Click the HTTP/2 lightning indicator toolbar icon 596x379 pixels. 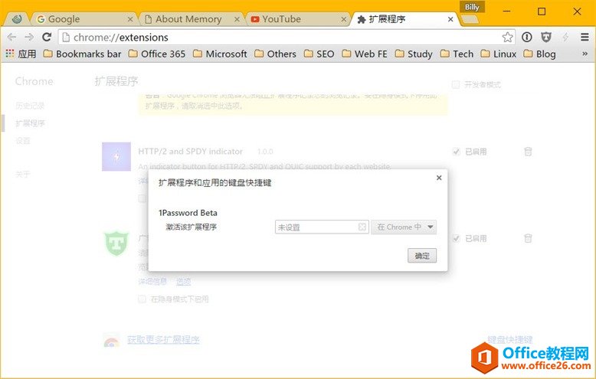click(x=565, y=37)
